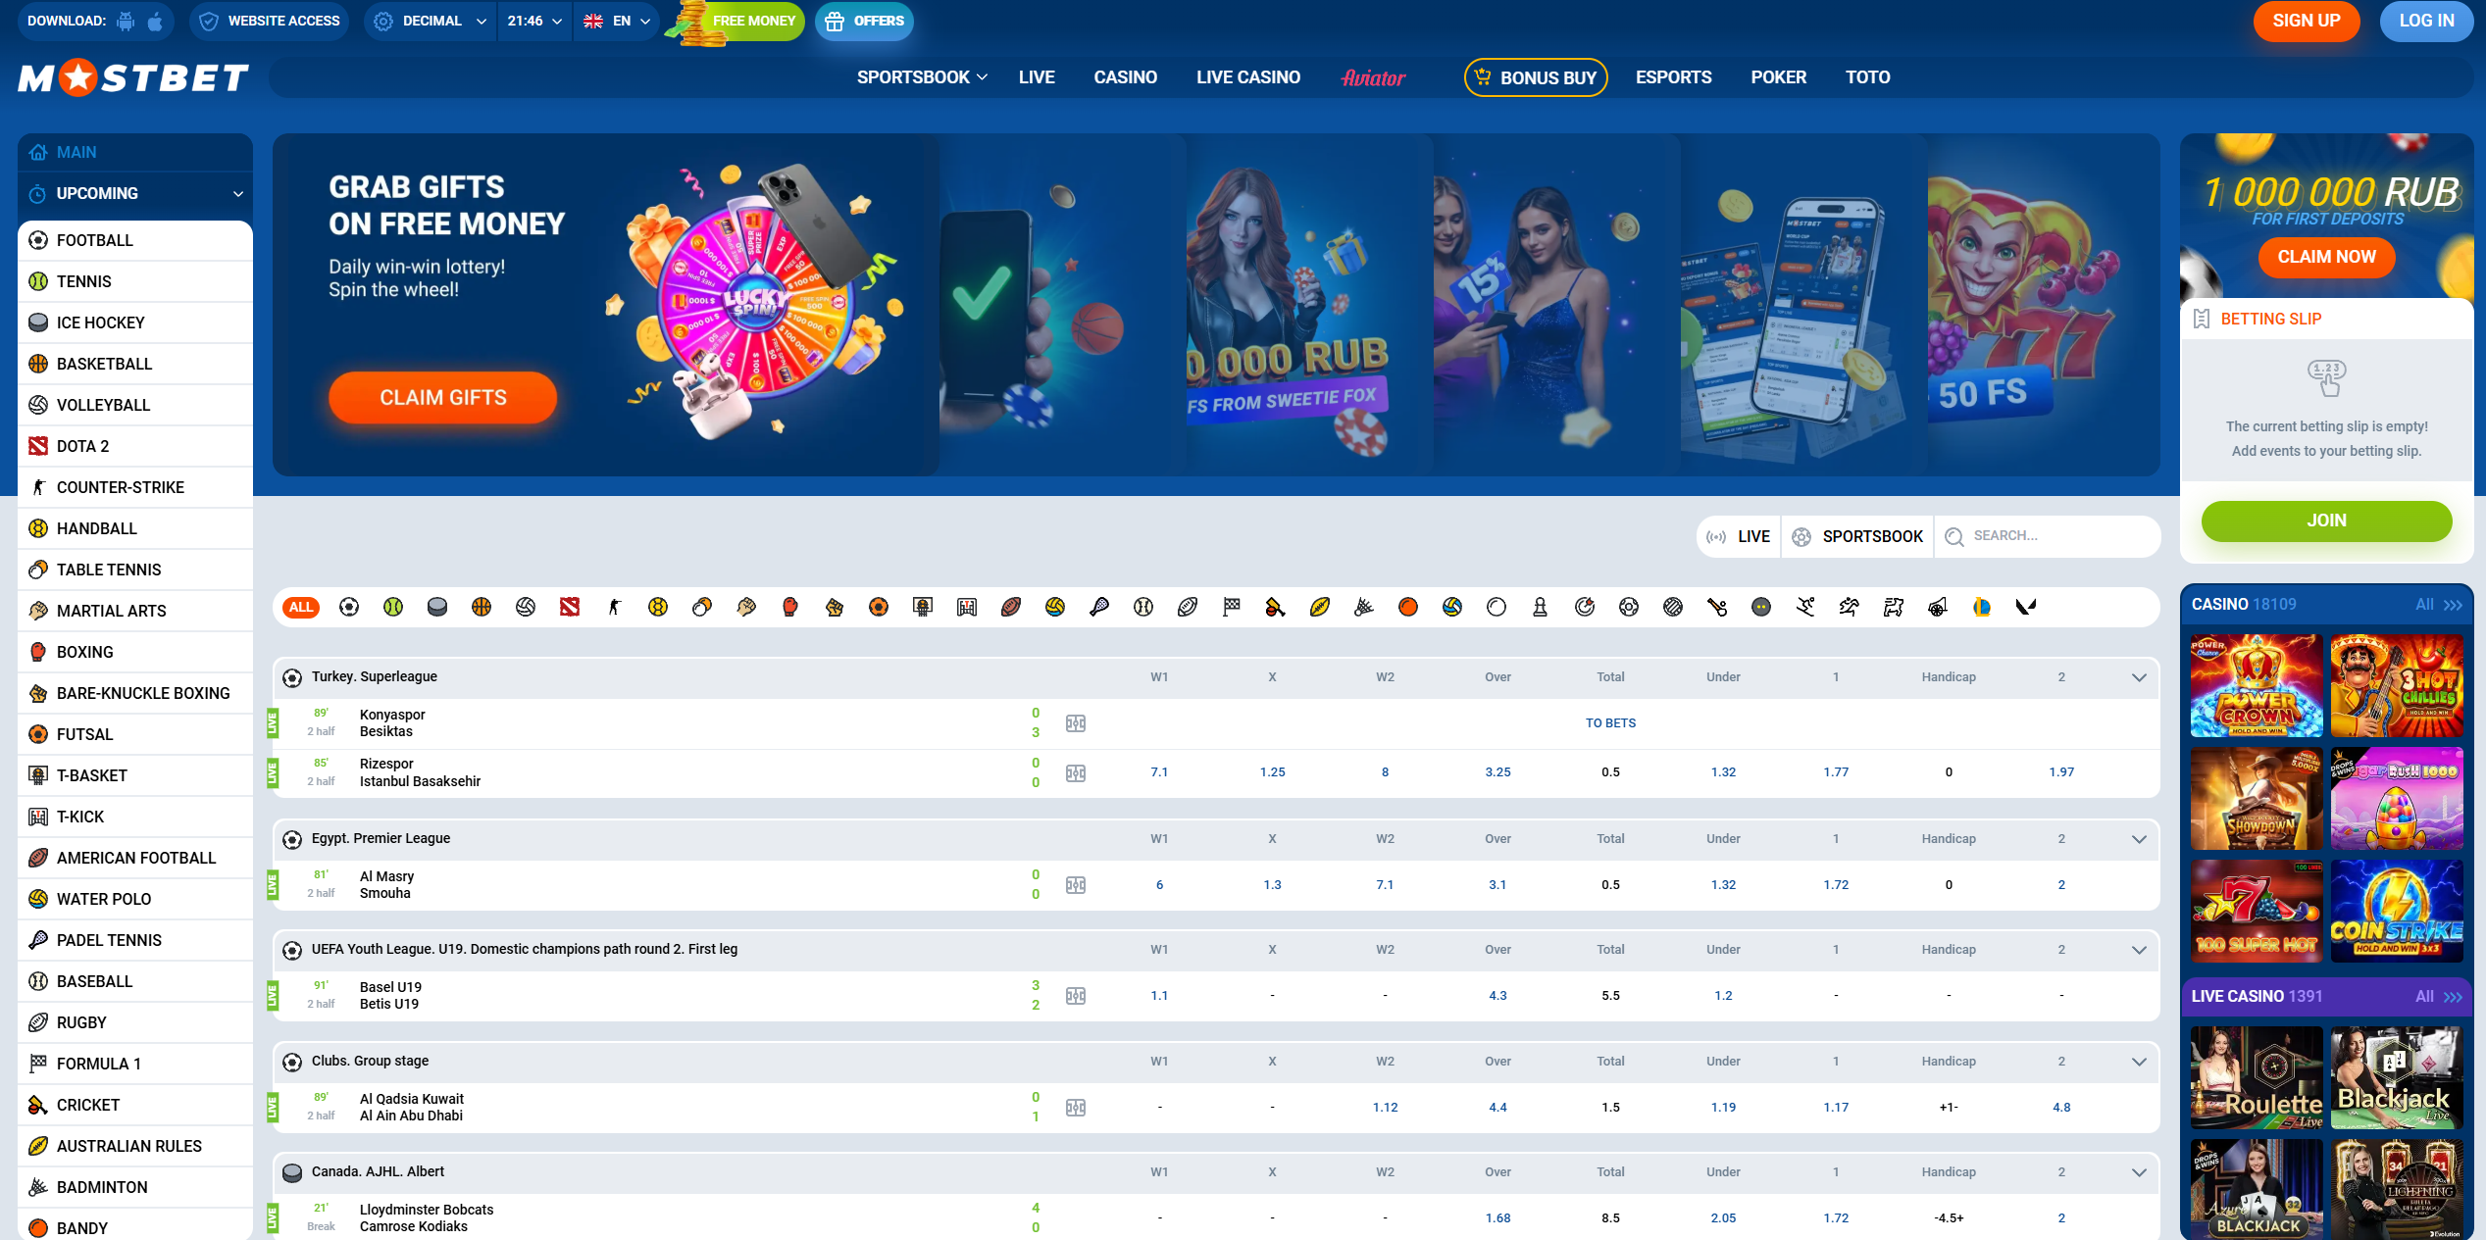Image resolution: width=2486 pixels, height=1240 pixels.
Task: Go to ESPORTS in the top menu
Action: point(1673,77)
